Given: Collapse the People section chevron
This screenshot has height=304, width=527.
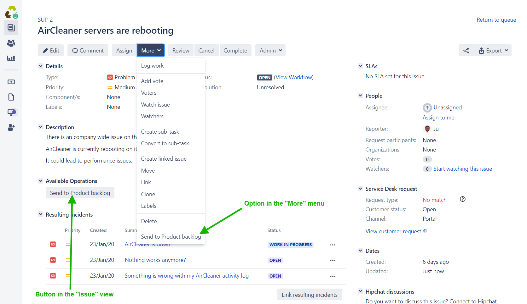Looking at the screenshot, I should (x=360, y=95).
